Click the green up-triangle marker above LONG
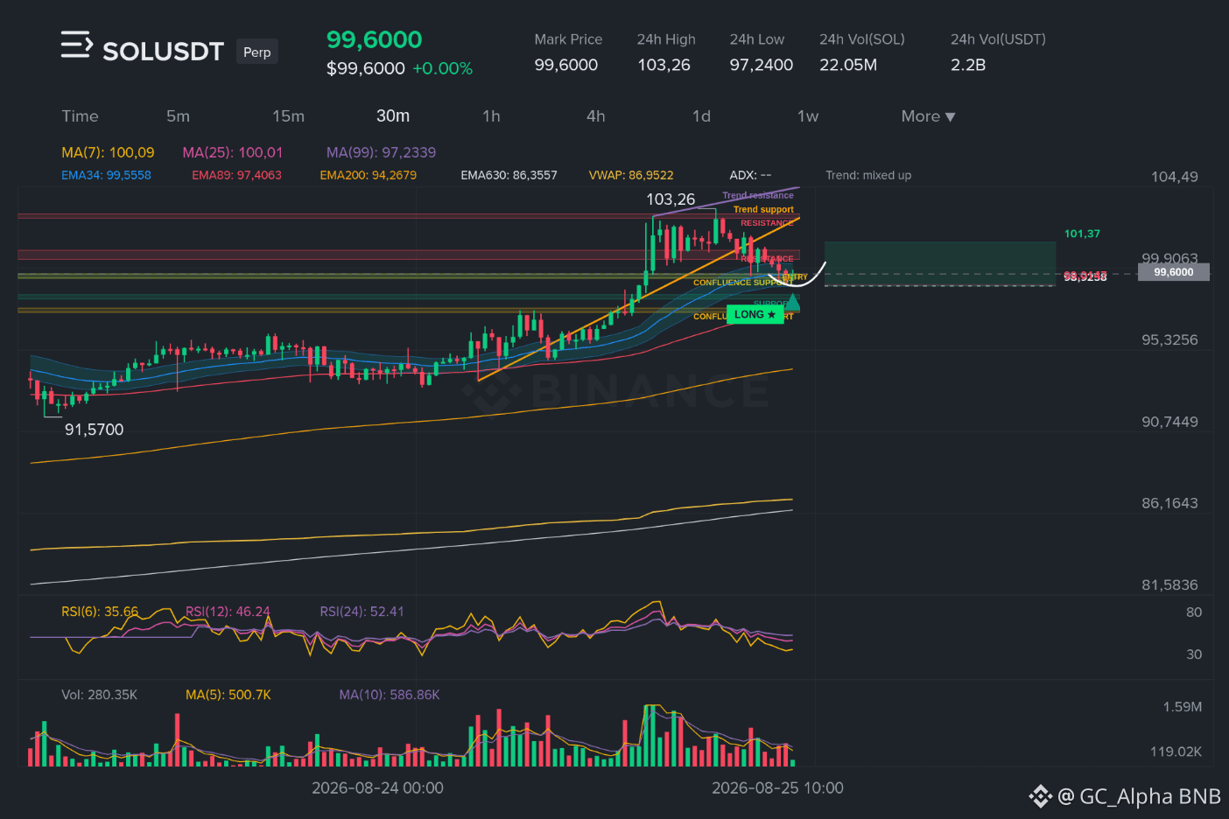Image resolution: width=1229 pixels, height=819 pixels. (792, 302)
